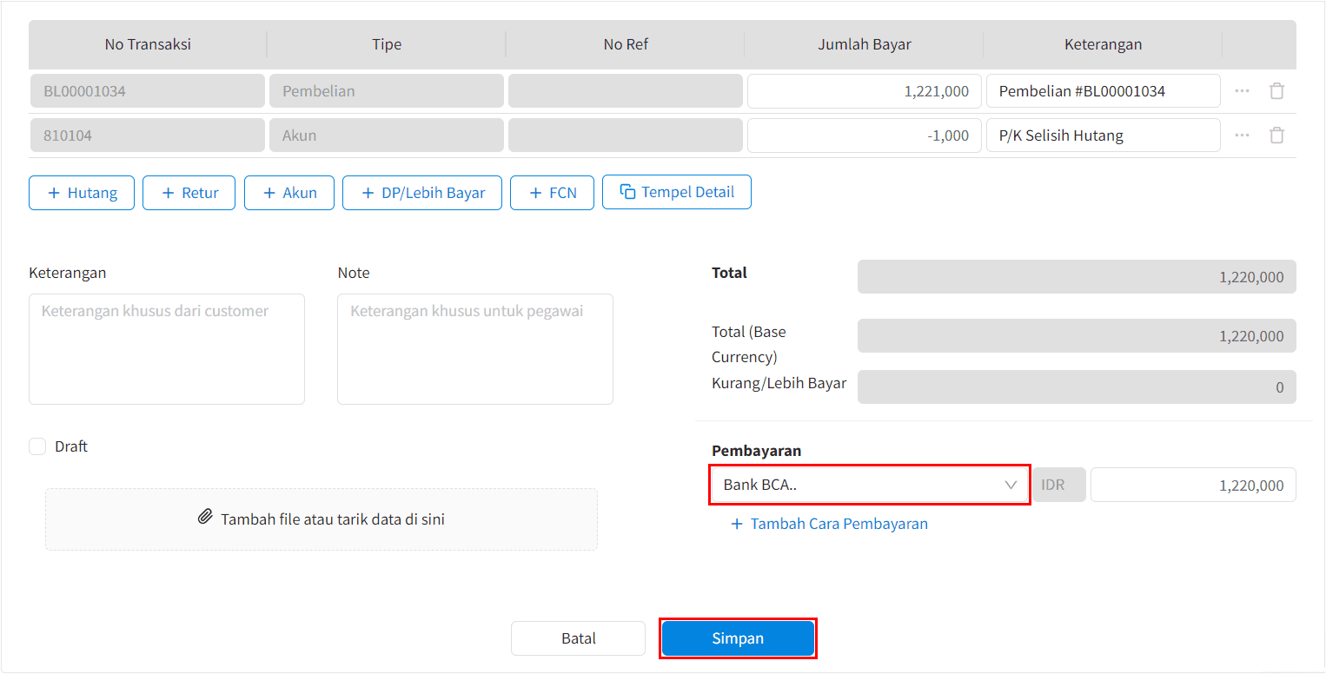The width and height of the screenshot is (1326, 674).
Task: Click the BL00001034 transaction cell
Action: (x=148, y=91)
